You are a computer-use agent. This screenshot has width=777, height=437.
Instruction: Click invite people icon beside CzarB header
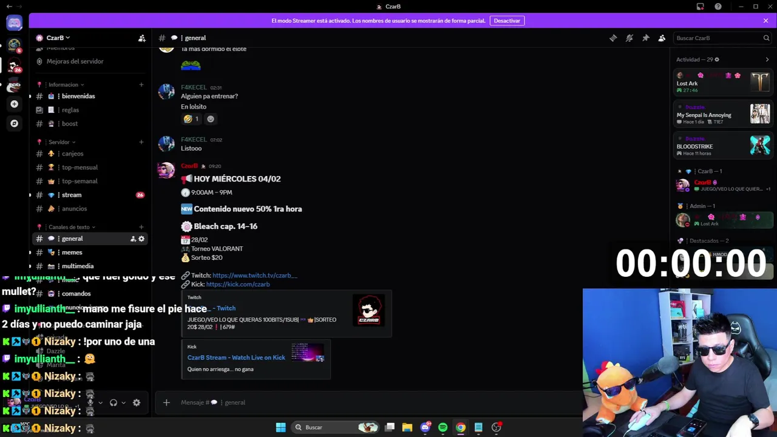pyautogui.click(x=141, y=38)
